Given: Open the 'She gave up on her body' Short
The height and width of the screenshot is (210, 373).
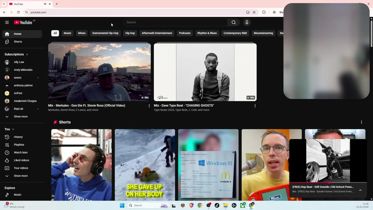Looking at the screenshot, I should [145, 165].
